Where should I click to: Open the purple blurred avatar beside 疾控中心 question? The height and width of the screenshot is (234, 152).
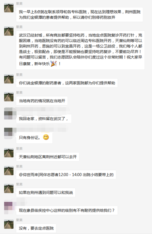tap(9, 208)
